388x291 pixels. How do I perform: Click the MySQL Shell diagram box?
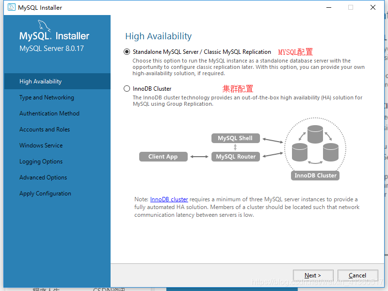236,138
